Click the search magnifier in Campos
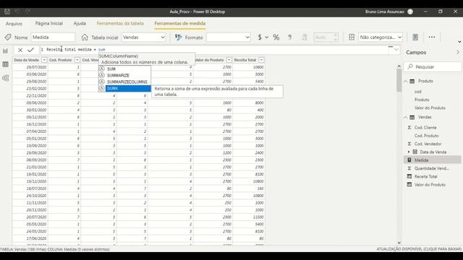The image size is (463, 260). click(410, 66)
